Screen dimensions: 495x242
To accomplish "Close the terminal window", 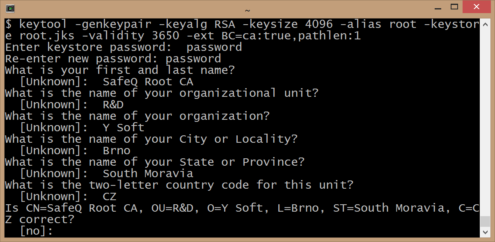I will coord(476,7).
